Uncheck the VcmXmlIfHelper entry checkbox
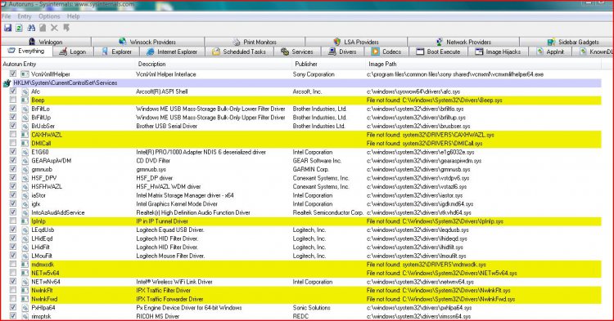 click(13, 74)
